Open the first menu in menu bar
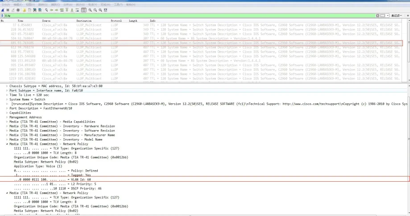This screenshot has width=410, height=216. click(5, 4)
